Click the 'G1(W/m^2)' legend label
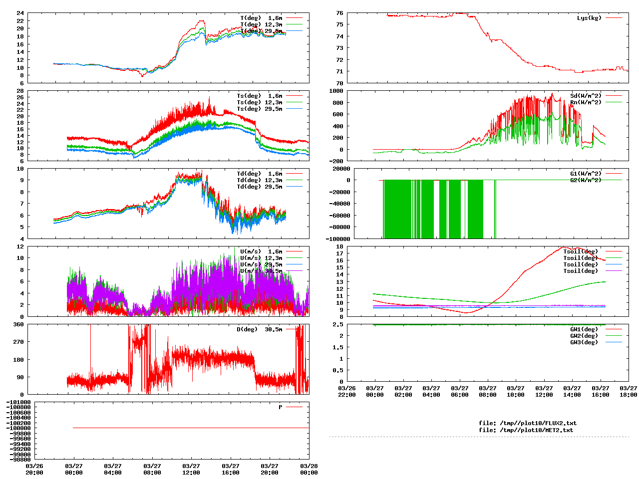 click(586, 174)
